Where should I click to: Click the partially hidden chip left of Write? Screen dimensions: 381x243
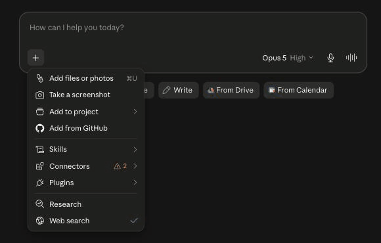(149, 90)
